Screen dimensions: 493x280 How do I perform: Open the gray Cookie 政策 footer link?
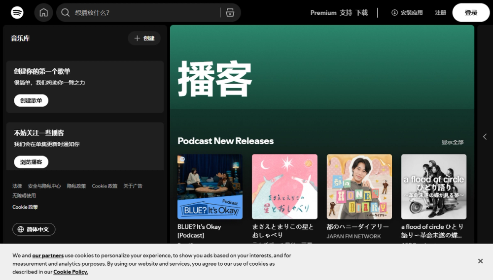coord(105,186)
